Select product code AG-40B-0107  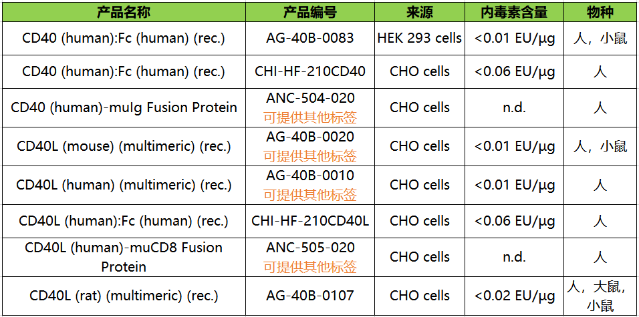pyautogui.click(x=309, y=295)
